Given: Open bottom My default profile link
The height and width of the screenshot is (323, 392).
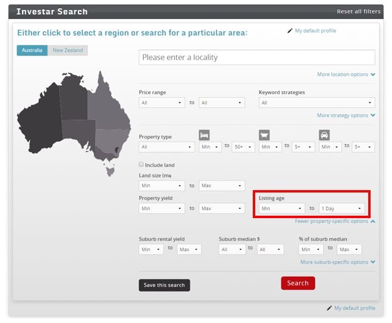Looking at the screenshot, I should pos(355,308).
